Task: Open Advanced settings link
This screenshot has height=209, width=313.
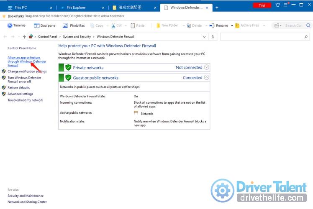Action: [21, 94]
